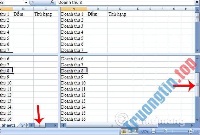
Task: Select the cell containing Doanh thu 4
Action: click(x=74, y=32)
